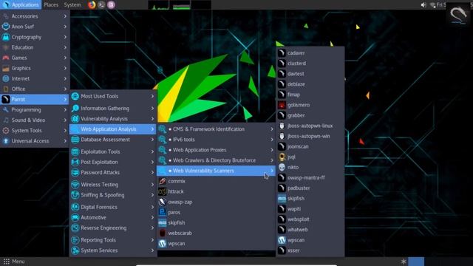Expand Web Crawlers & Directory Bruteforce

[216, 160]
